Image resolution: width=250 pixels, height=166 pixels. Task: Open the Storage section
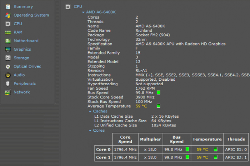click(x=21, y=58)
